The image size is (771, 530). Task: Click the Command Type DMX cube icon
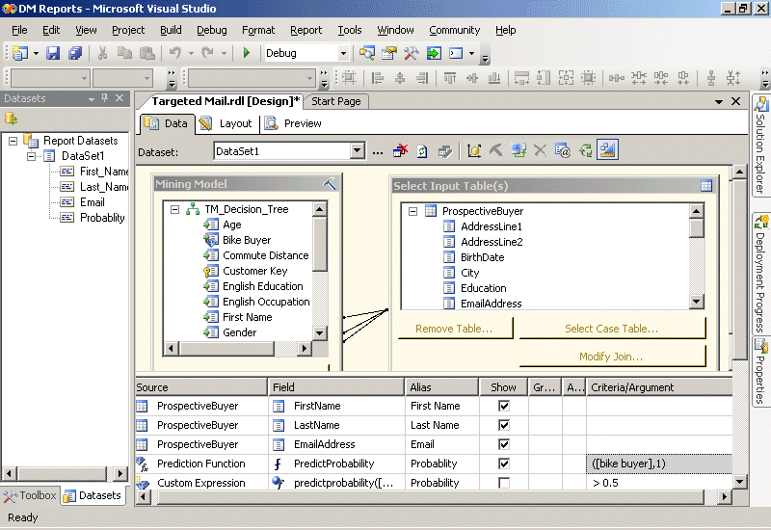473,150
